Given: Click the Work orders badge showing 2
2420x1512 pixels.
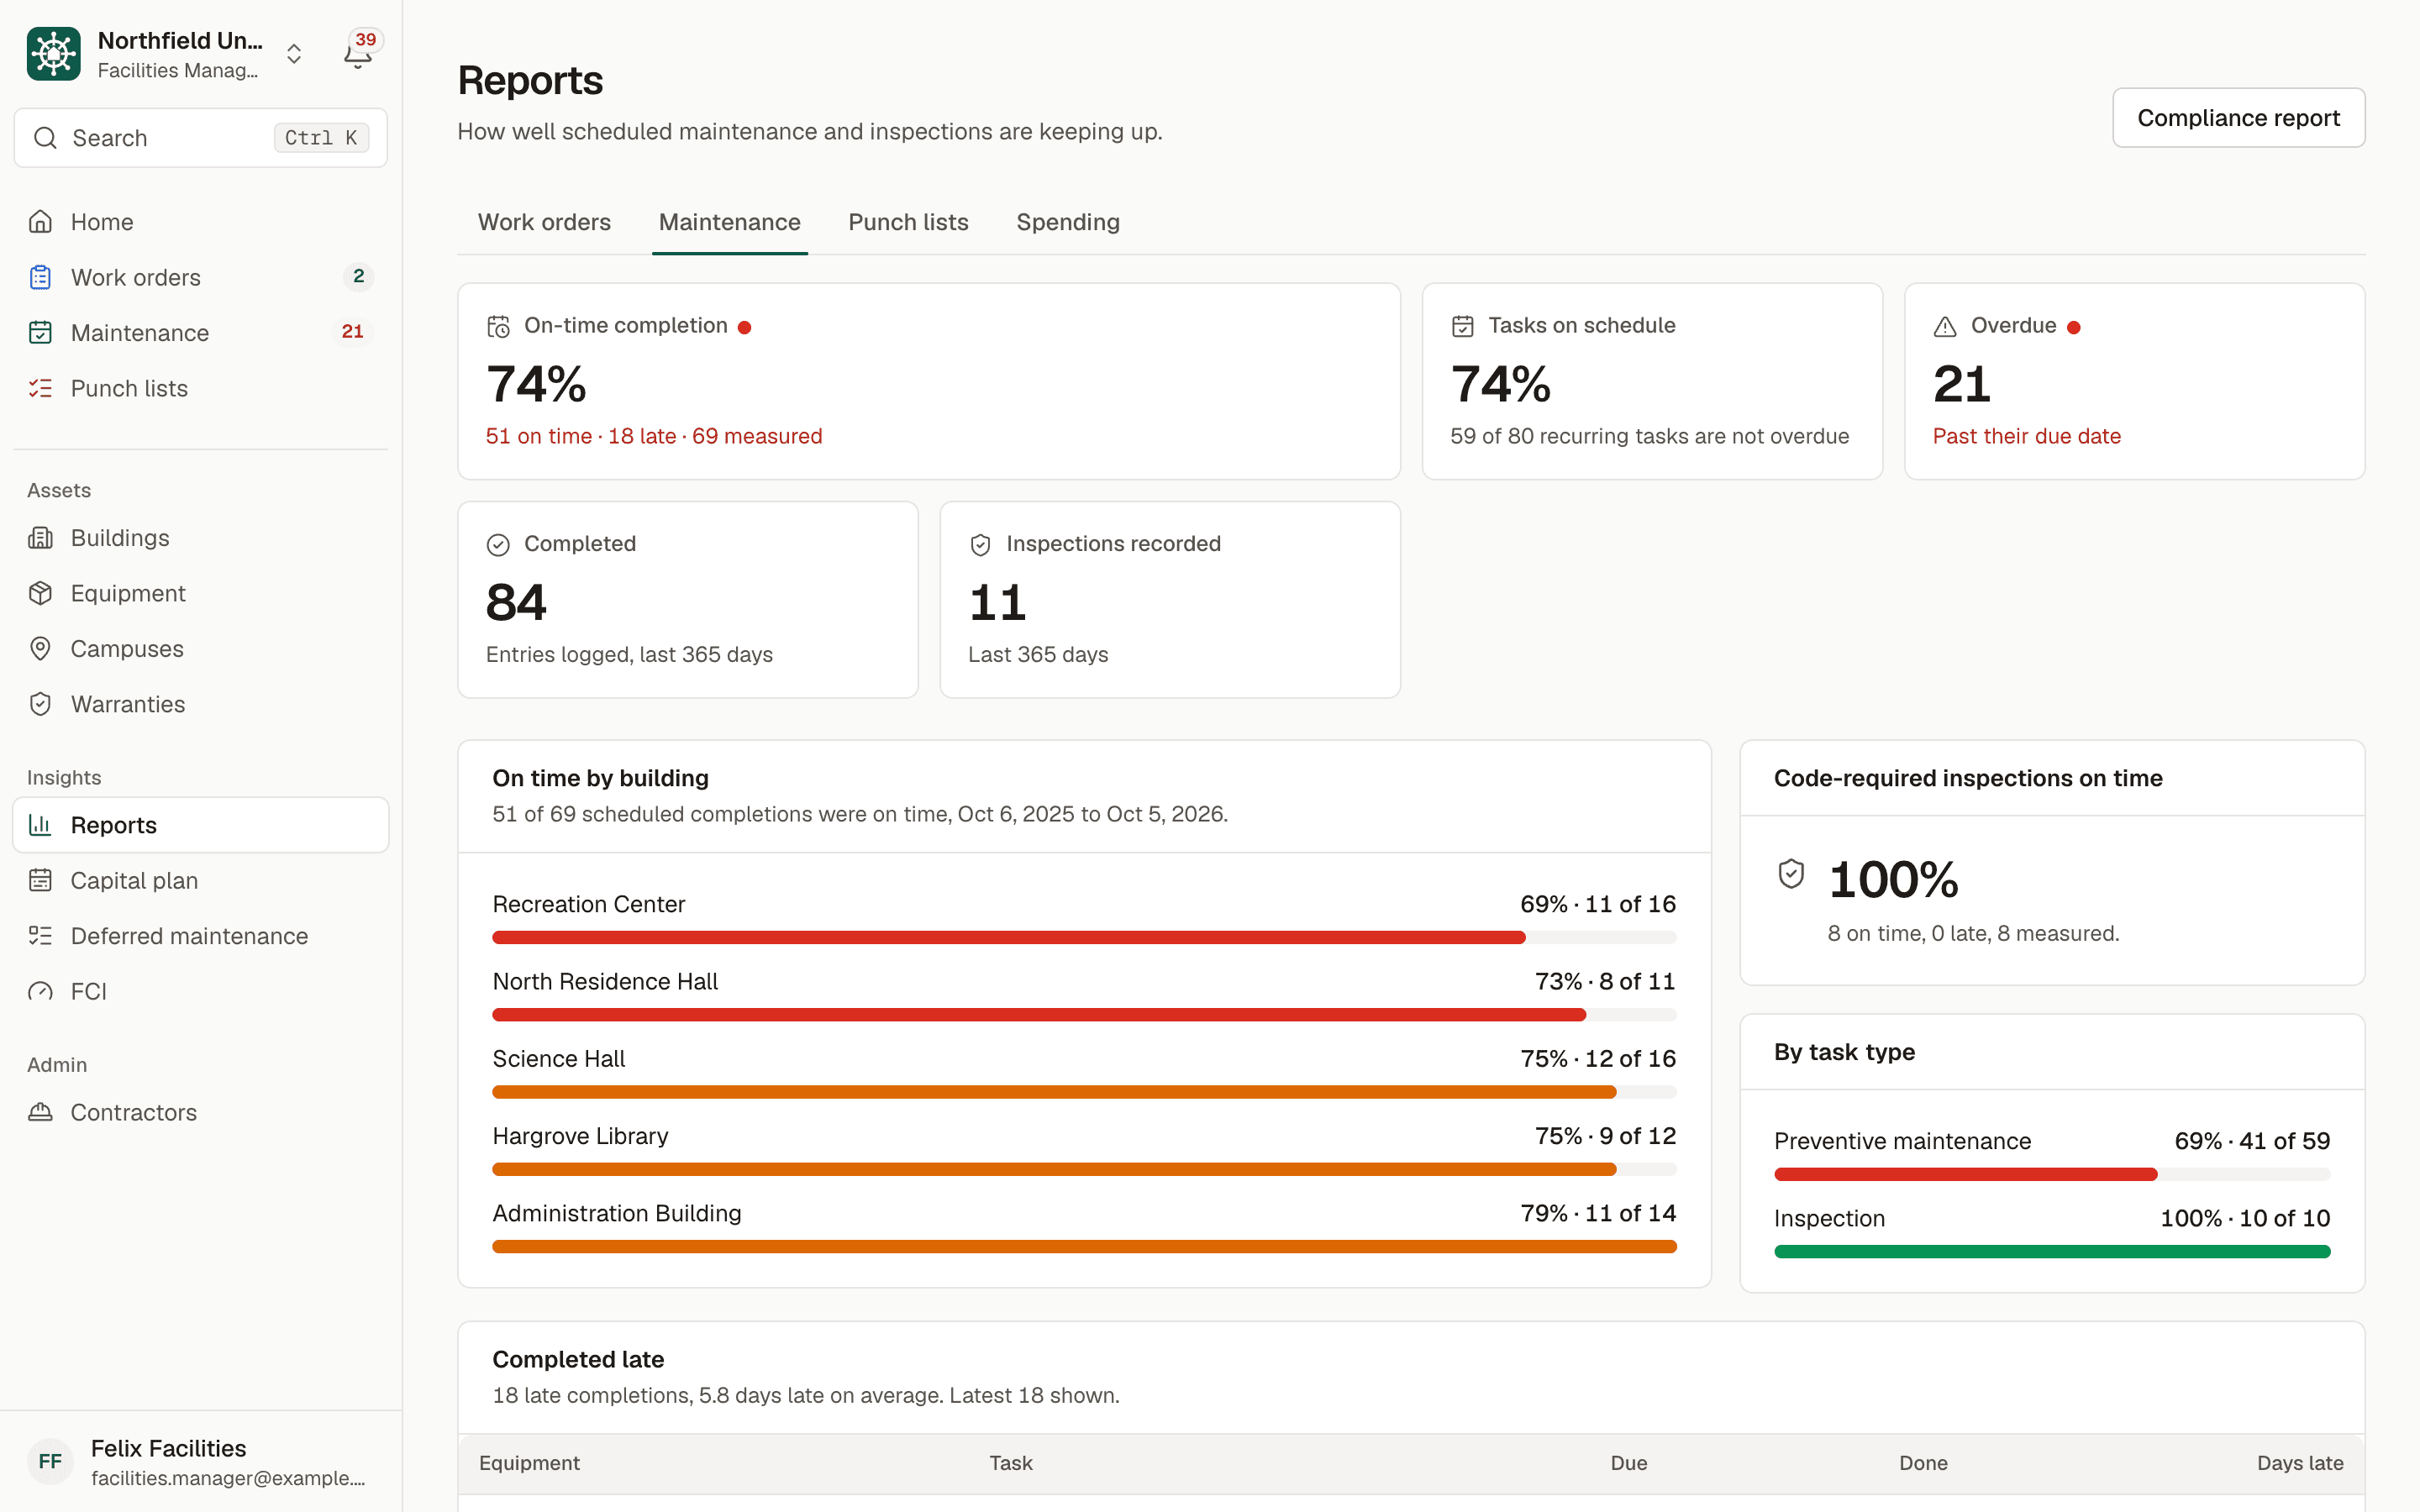Looking at the screenshot, I should click(x=358, y=277).
